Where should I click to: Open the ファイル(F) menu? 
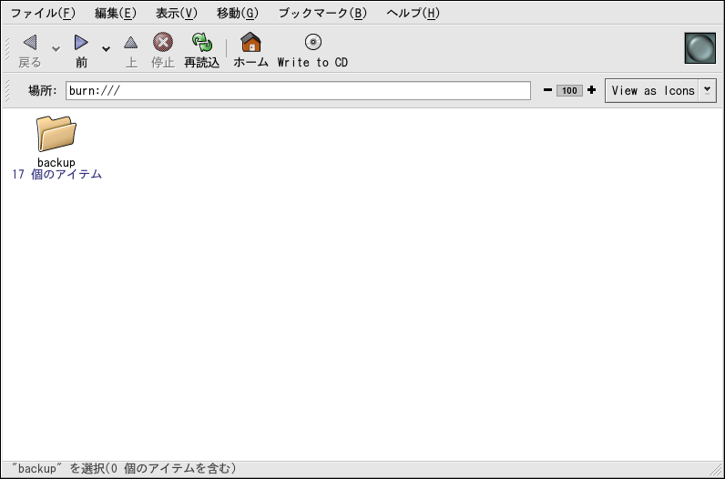43,13
